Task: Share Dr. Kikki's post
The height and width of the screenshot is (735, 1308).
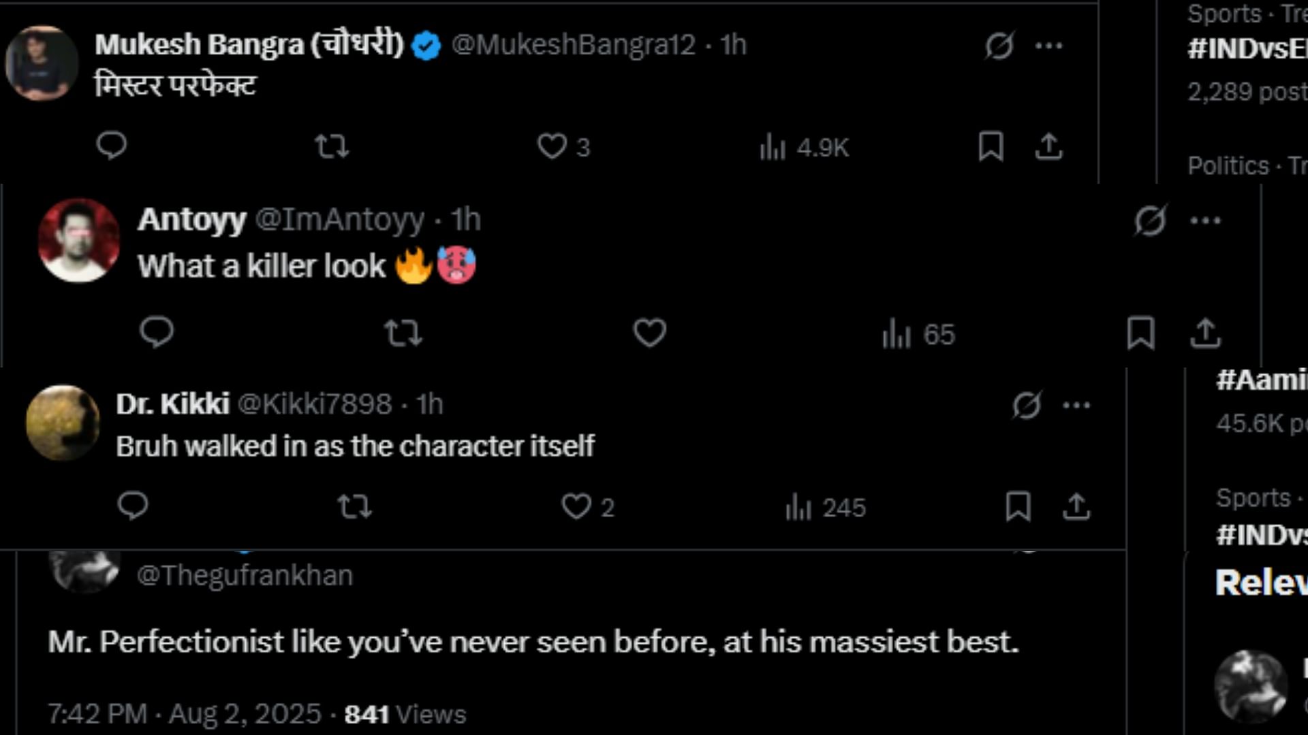Action: point(1076,506)
